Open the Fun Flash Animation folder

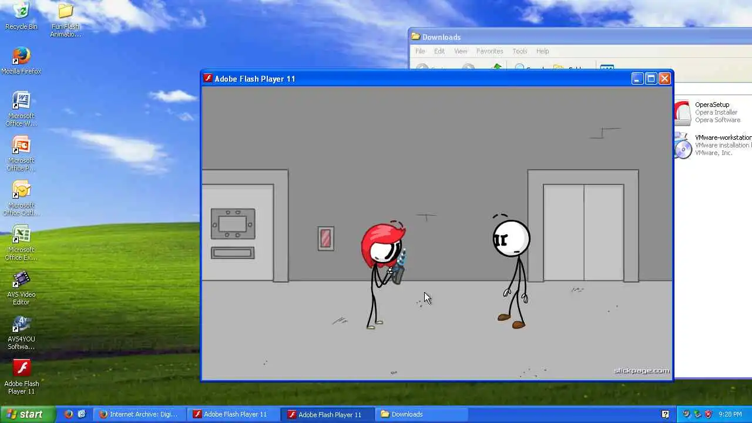[x=65, y=20]
